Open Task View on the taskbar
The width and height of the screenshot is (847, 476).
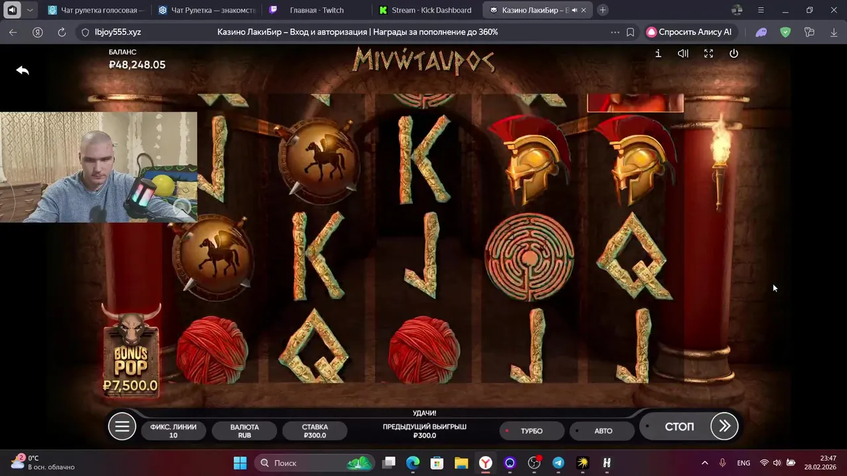click(389, 463)
